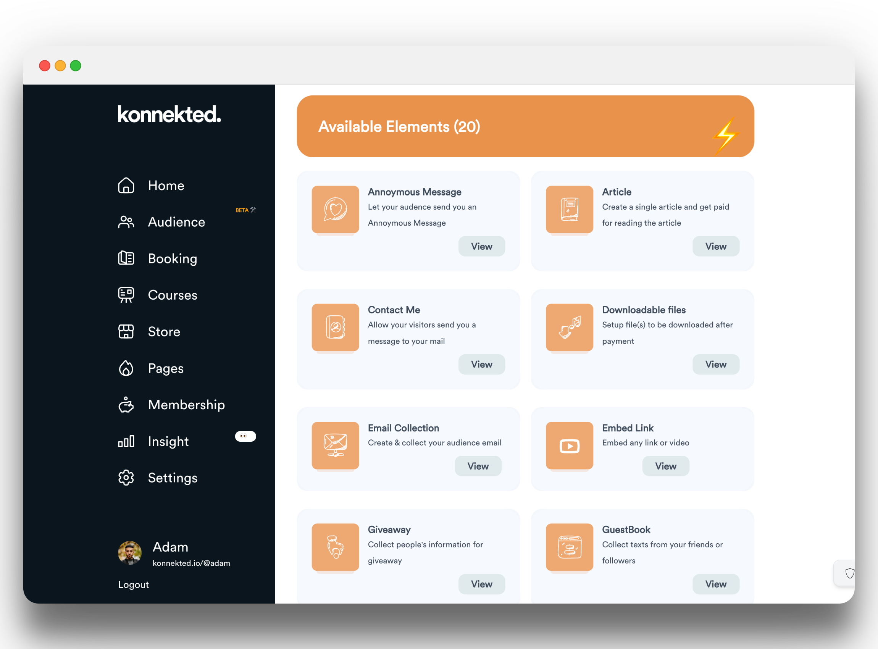Click View button for Annoymous Message

pos(481,246)
